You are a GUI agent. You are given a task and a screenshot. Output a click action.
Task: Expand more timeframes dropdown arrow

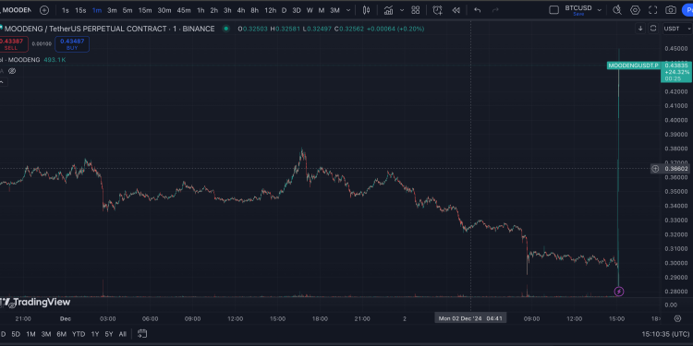tap(348, 10)
